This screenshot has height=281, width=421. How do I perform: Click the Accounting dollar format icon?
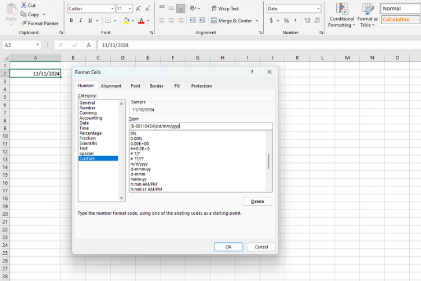[x=271, y=20]
